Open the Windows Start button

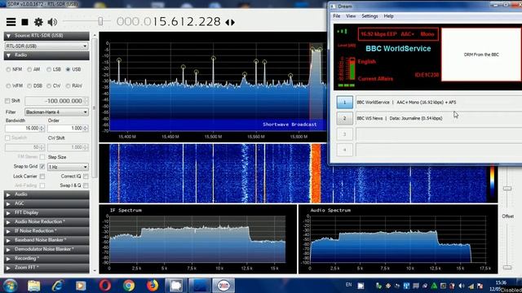point(10,286)
